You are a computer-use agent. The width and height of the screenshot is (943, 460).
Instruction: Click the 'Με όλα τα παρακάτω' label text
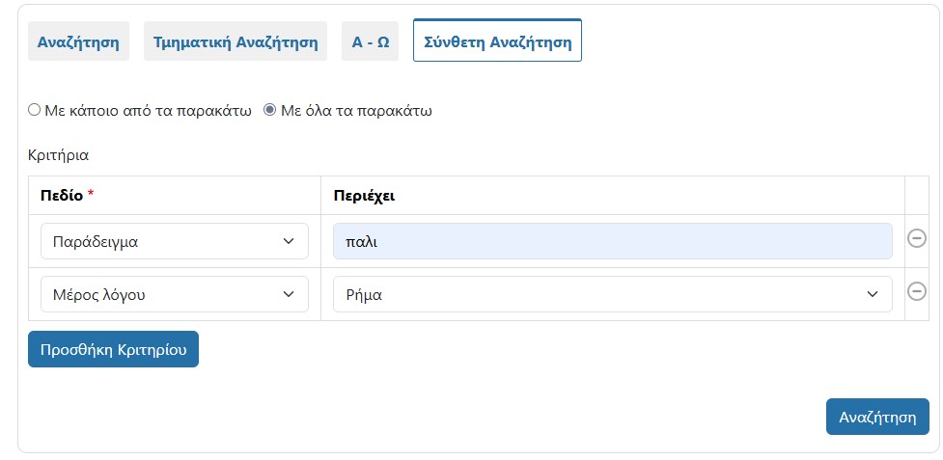click(x=356, y=110)
